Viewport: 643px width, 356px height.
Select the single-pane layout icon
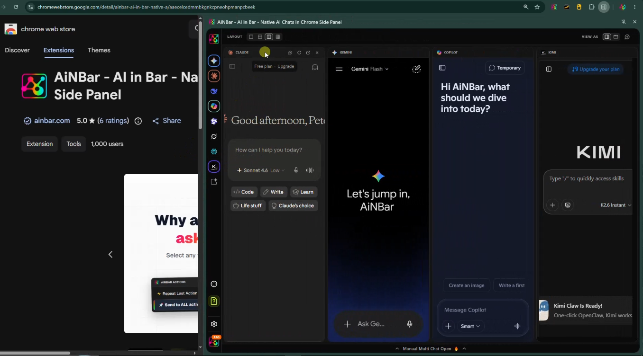tap(251, 37)
